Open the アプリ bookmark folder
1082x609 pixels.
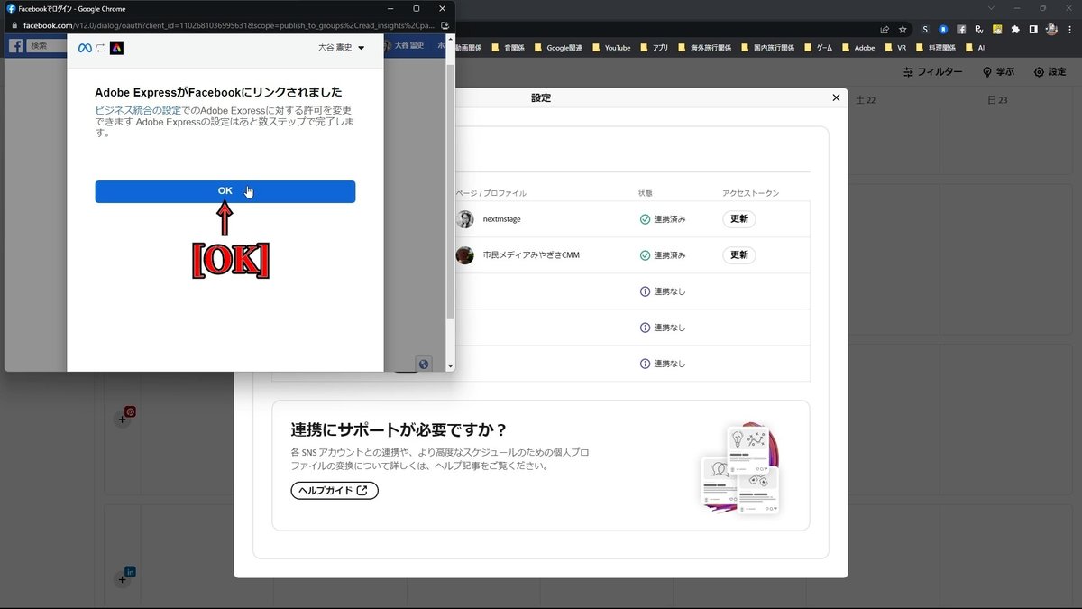[655, 47]
